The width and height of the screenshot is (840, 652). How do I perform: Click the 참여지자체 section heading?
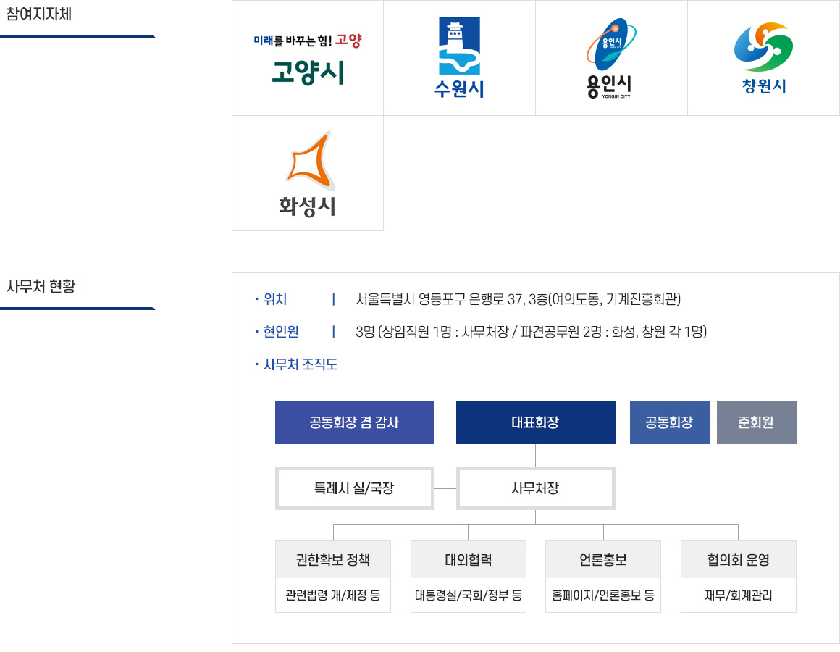pyautogui.click(x=38, y=14)
